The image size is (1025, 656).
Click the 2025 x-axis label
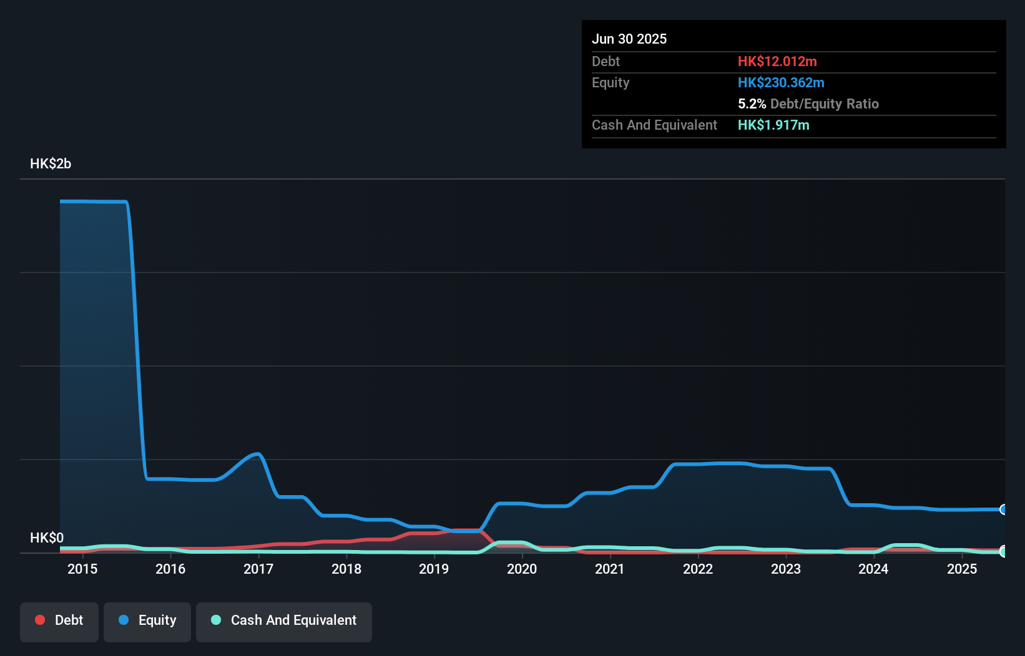pyautogui.click(x=962, y=569)
